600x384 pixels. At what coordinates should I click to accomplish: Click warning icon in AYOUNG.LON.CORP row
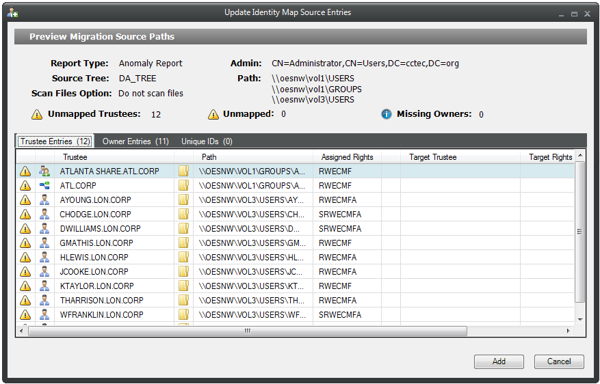tap(25, 200)
